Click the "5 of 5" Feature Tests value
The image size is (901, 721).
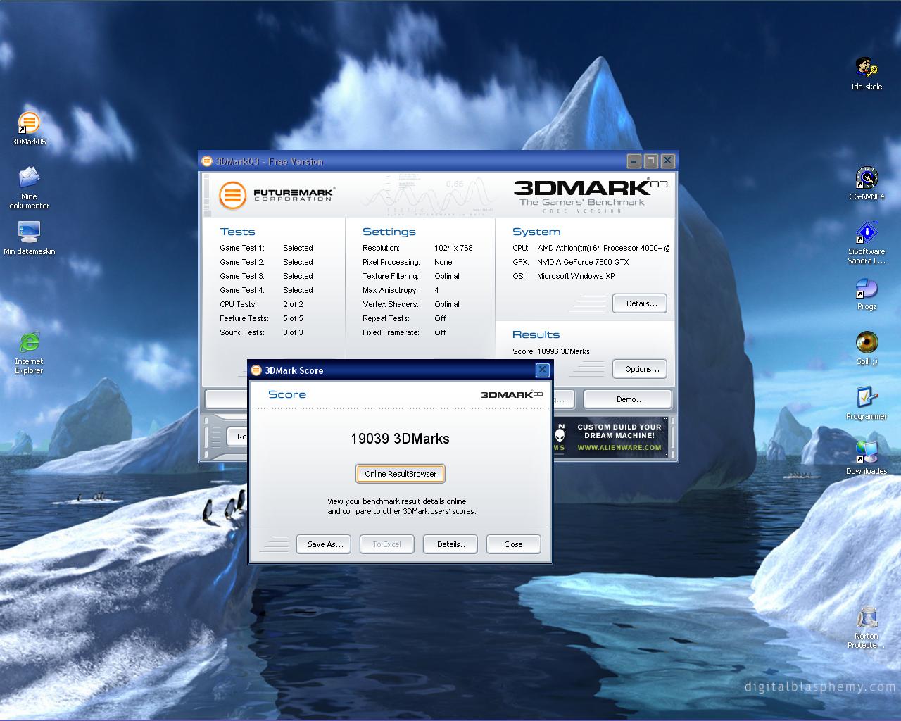point(293,318)
